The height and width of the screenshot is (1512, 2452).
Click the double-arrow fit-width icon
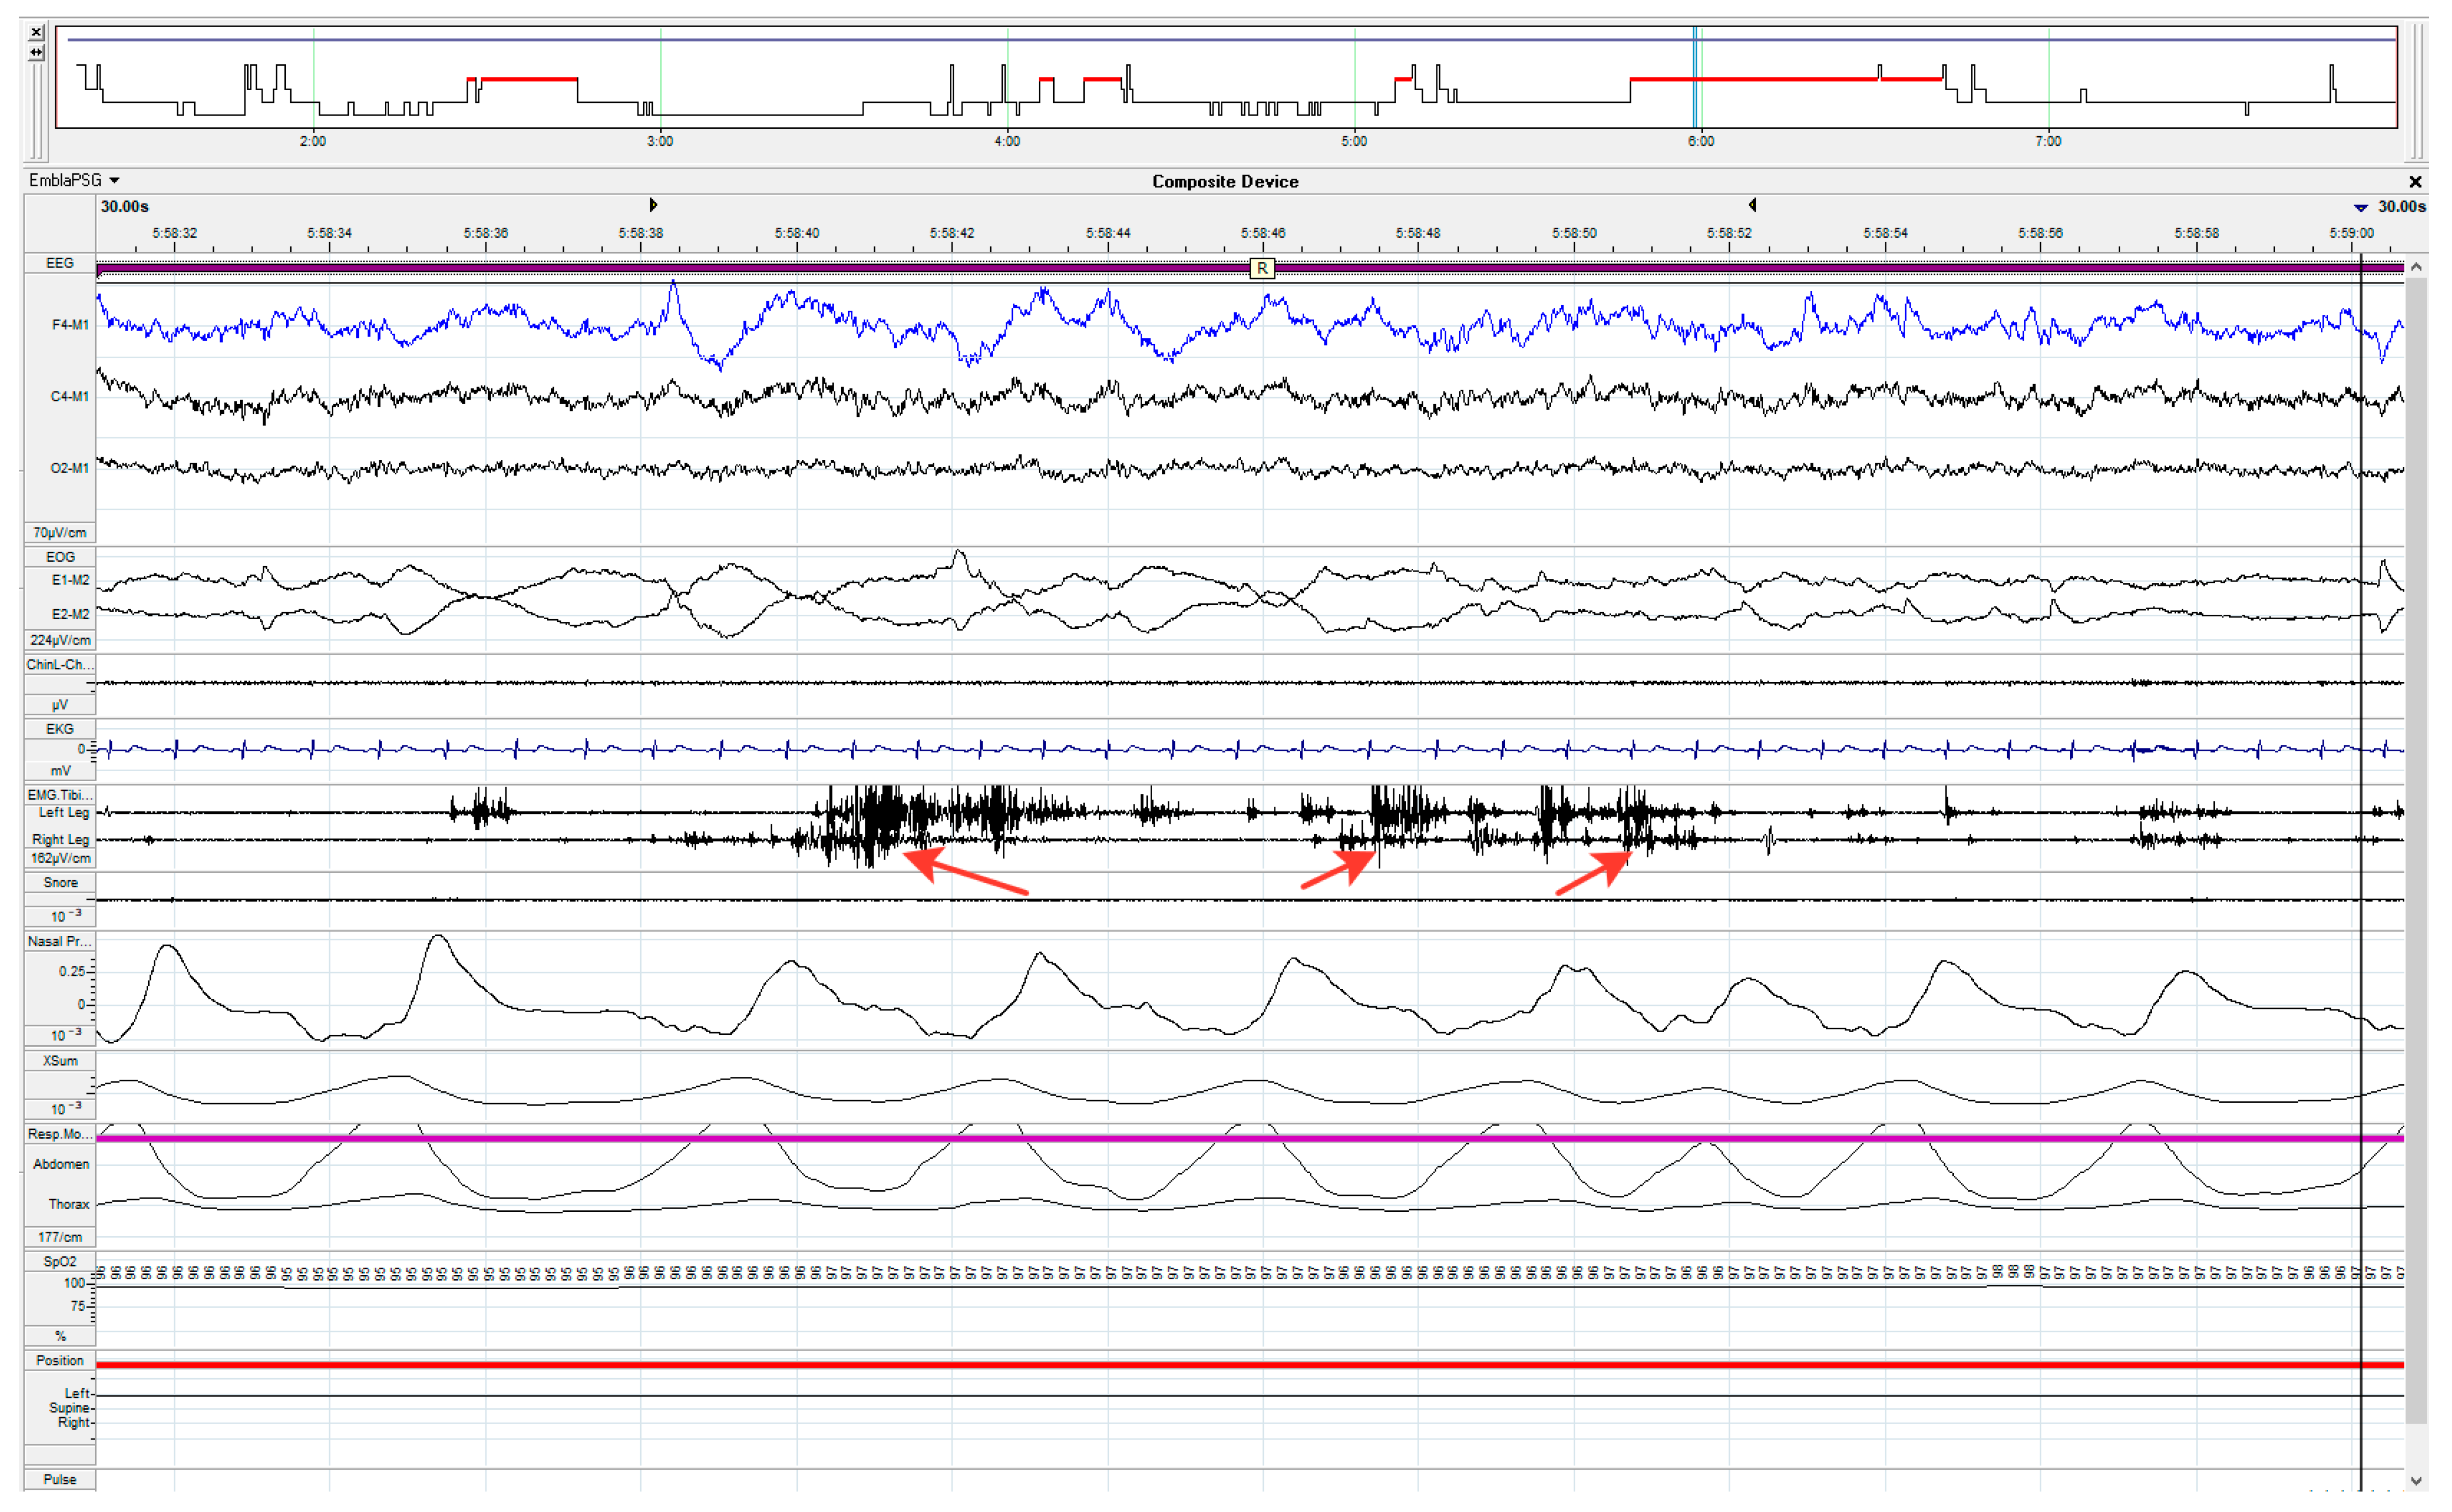tap(36, 52)
